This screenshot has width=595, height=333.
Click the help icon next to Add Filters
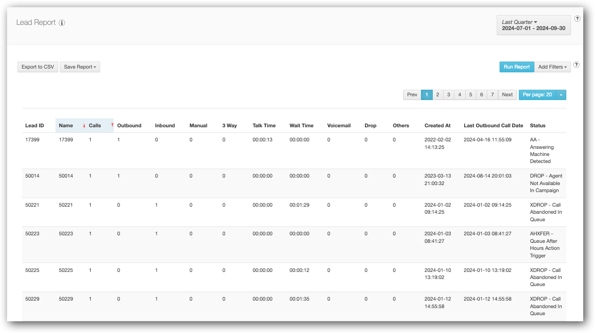pyautogui.click(x=576, y=65)
